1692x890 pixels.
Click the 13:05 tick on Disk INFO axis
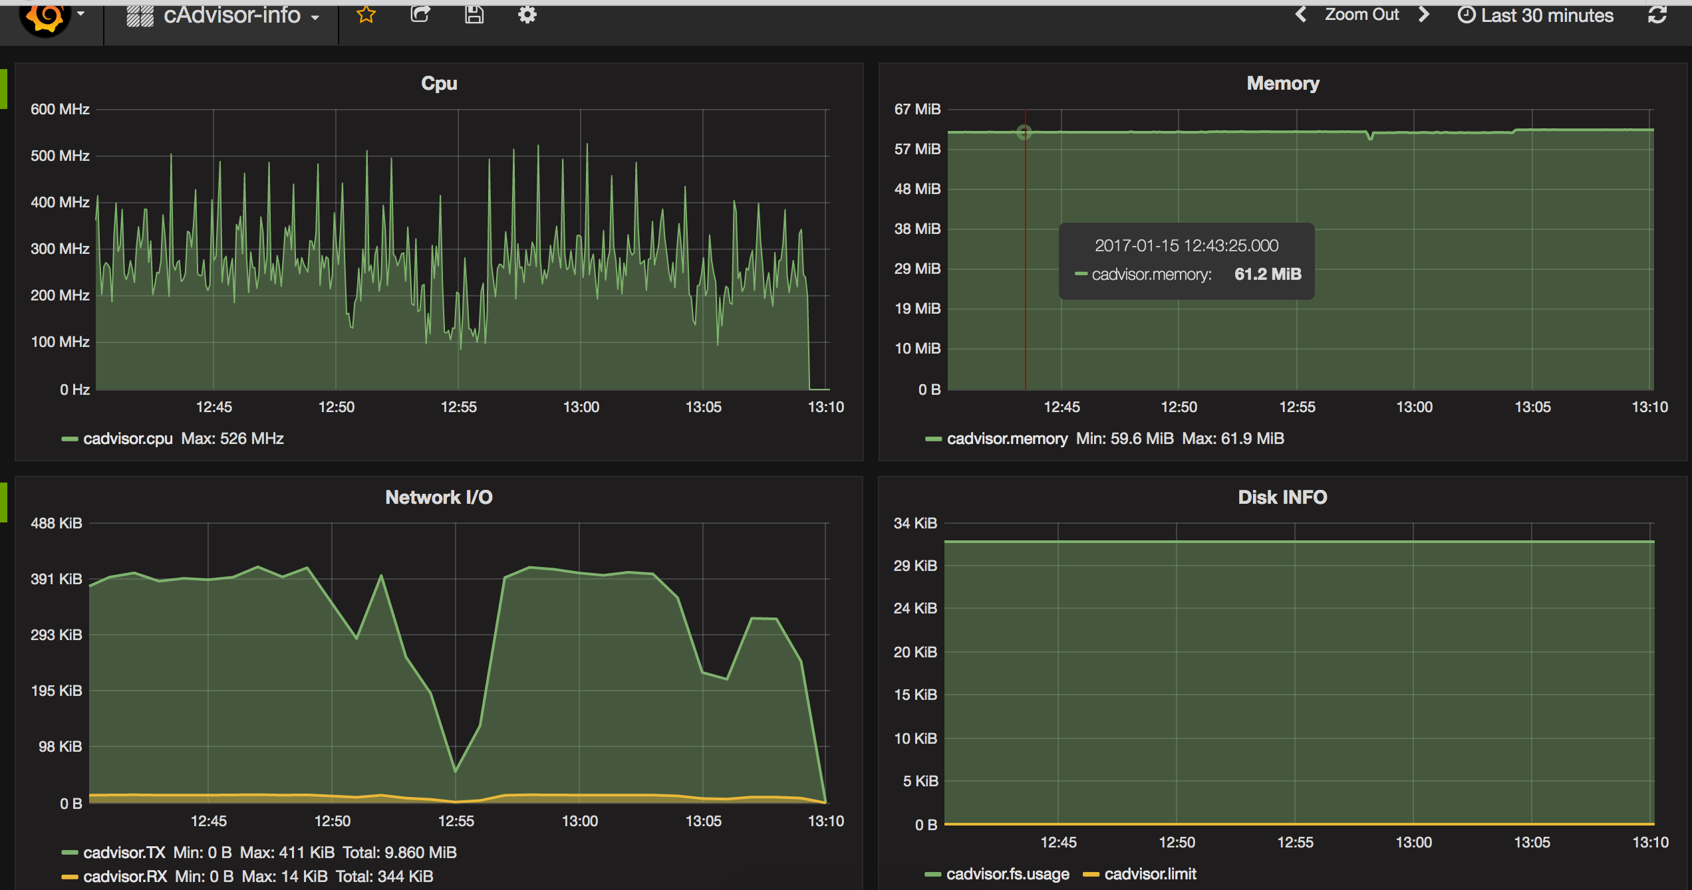pyautogui.click(x=1532, y=842)
